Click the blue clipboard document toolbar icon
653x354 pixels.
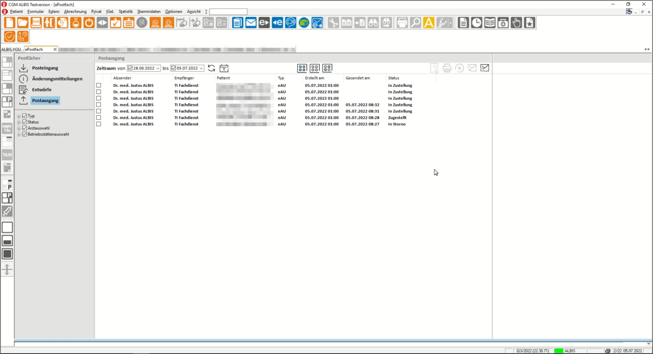click(x=238, y=23)
